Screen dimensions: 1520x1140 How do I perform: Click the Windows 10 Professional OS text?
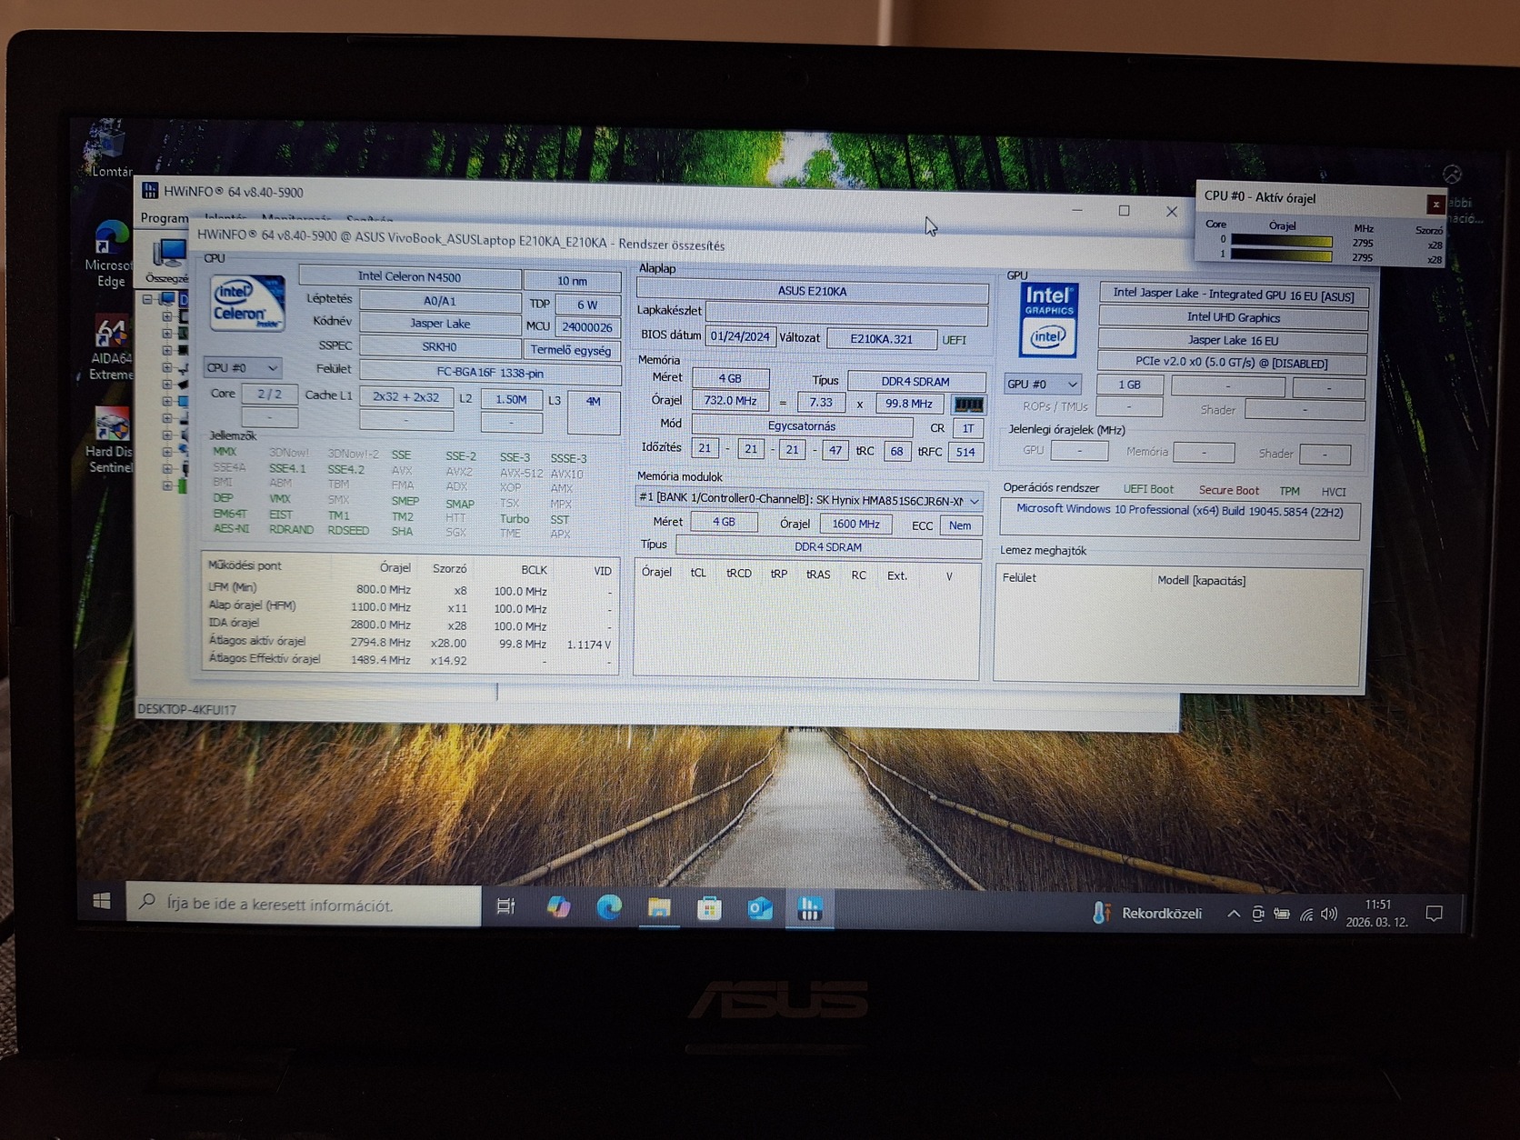(x=1179, y=511)
